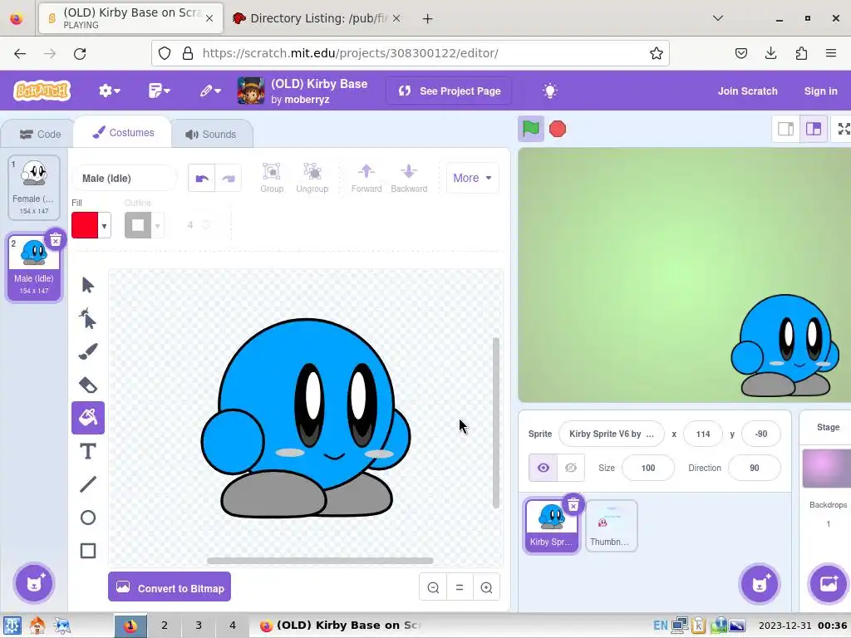Select the Rectangle tool
The image size is (851, 638).
coord(88,551)
